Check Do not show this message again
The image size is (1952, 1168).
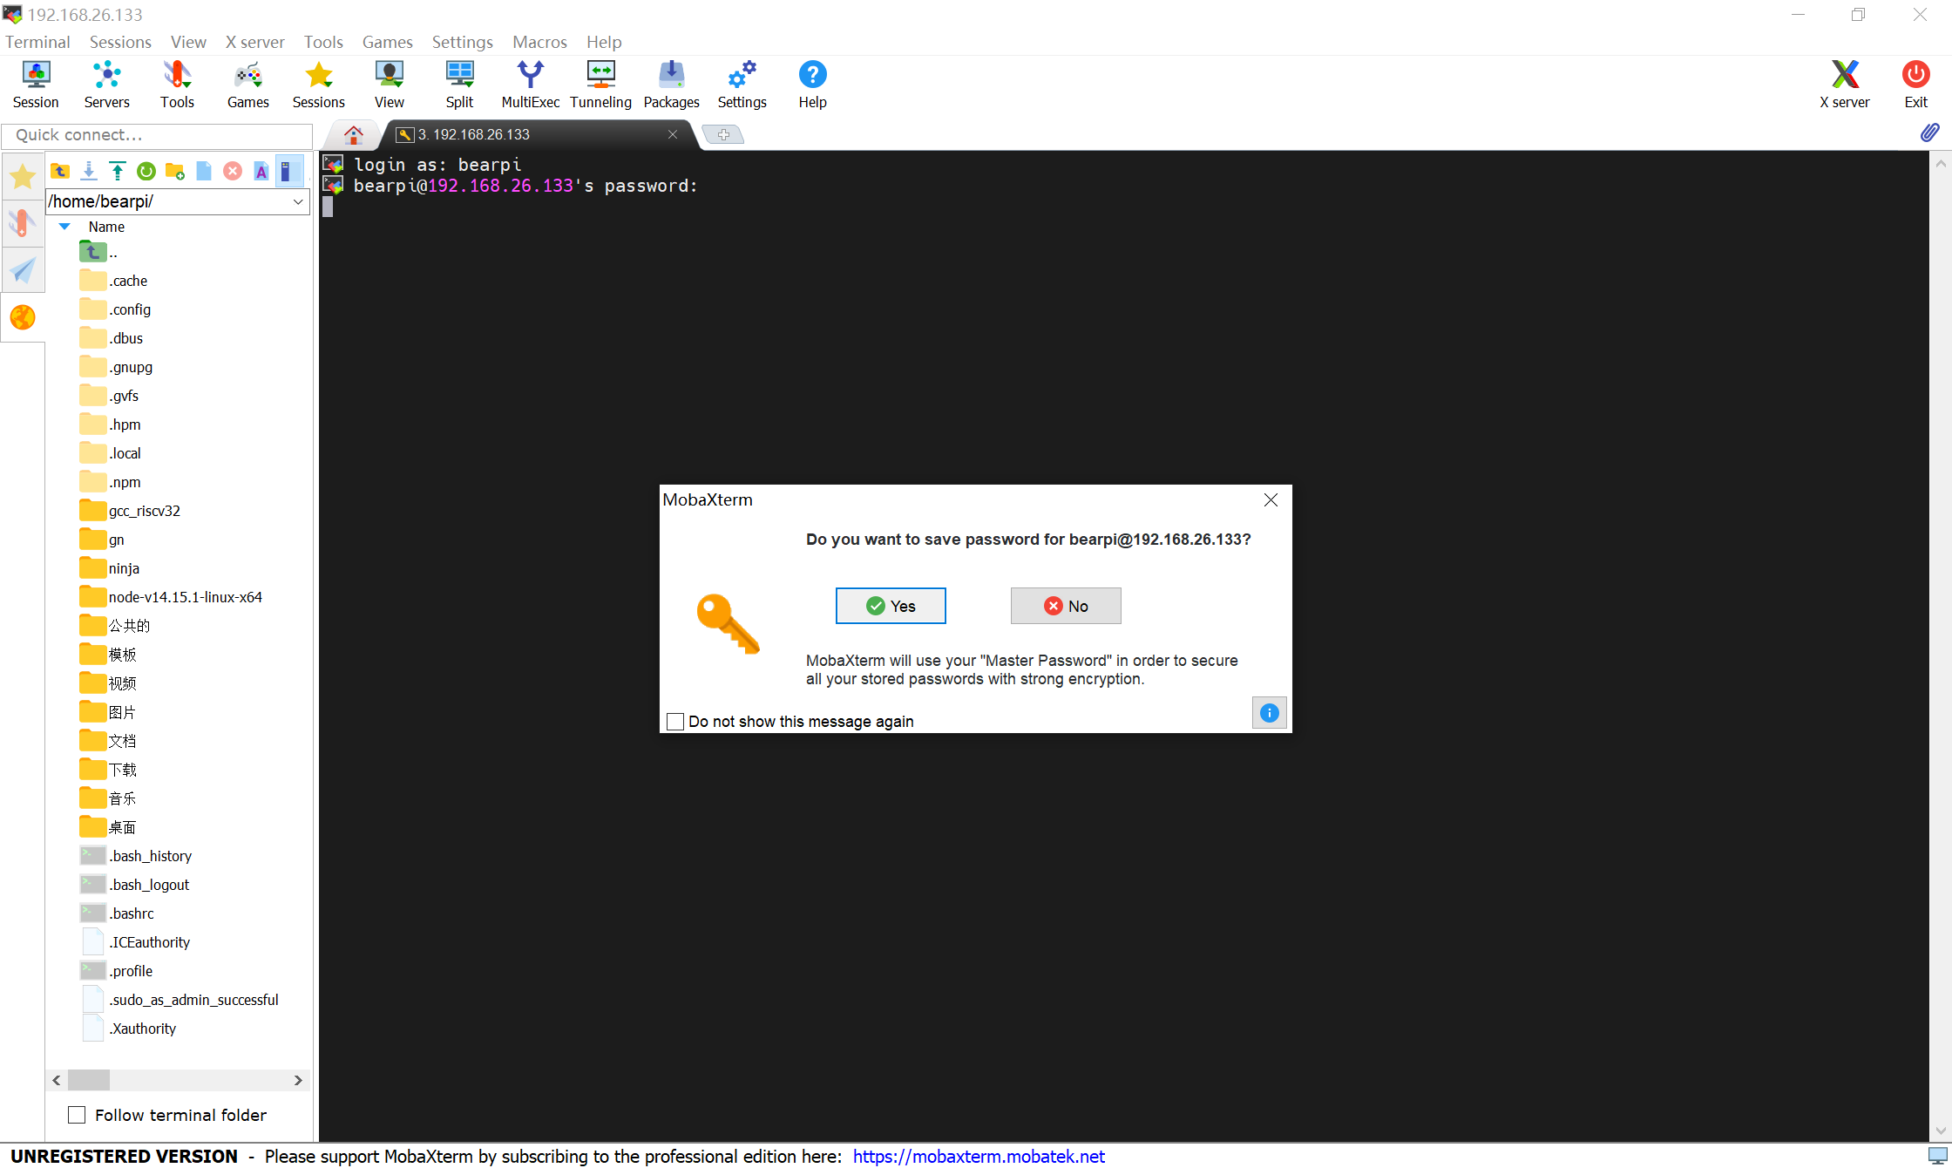pyautogui.click(x=675, y=722)
